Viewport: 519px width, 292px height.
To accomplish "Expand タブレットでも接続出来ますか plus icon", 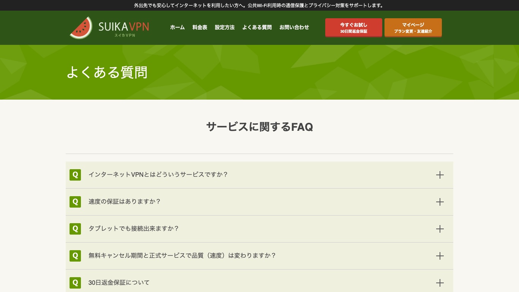I will tap(440, 229).
